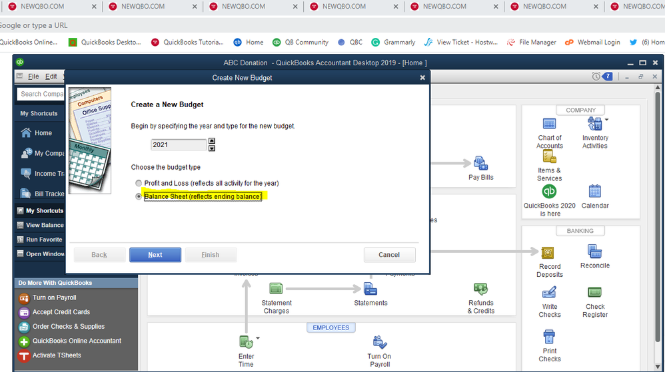665x372 pixels.
Task: Open QB Community bookmark
Action: [x=301, y=42]
